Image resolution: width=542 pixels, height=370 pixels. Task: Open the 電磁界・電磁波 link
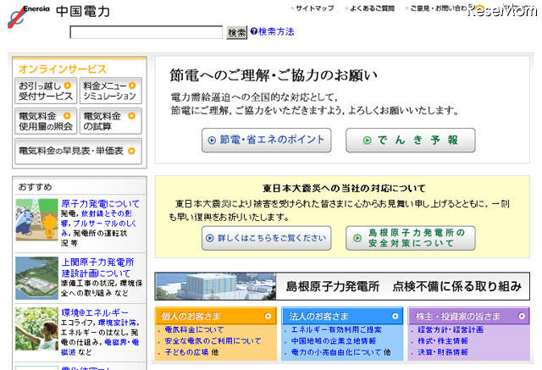[x=101, y=347]
